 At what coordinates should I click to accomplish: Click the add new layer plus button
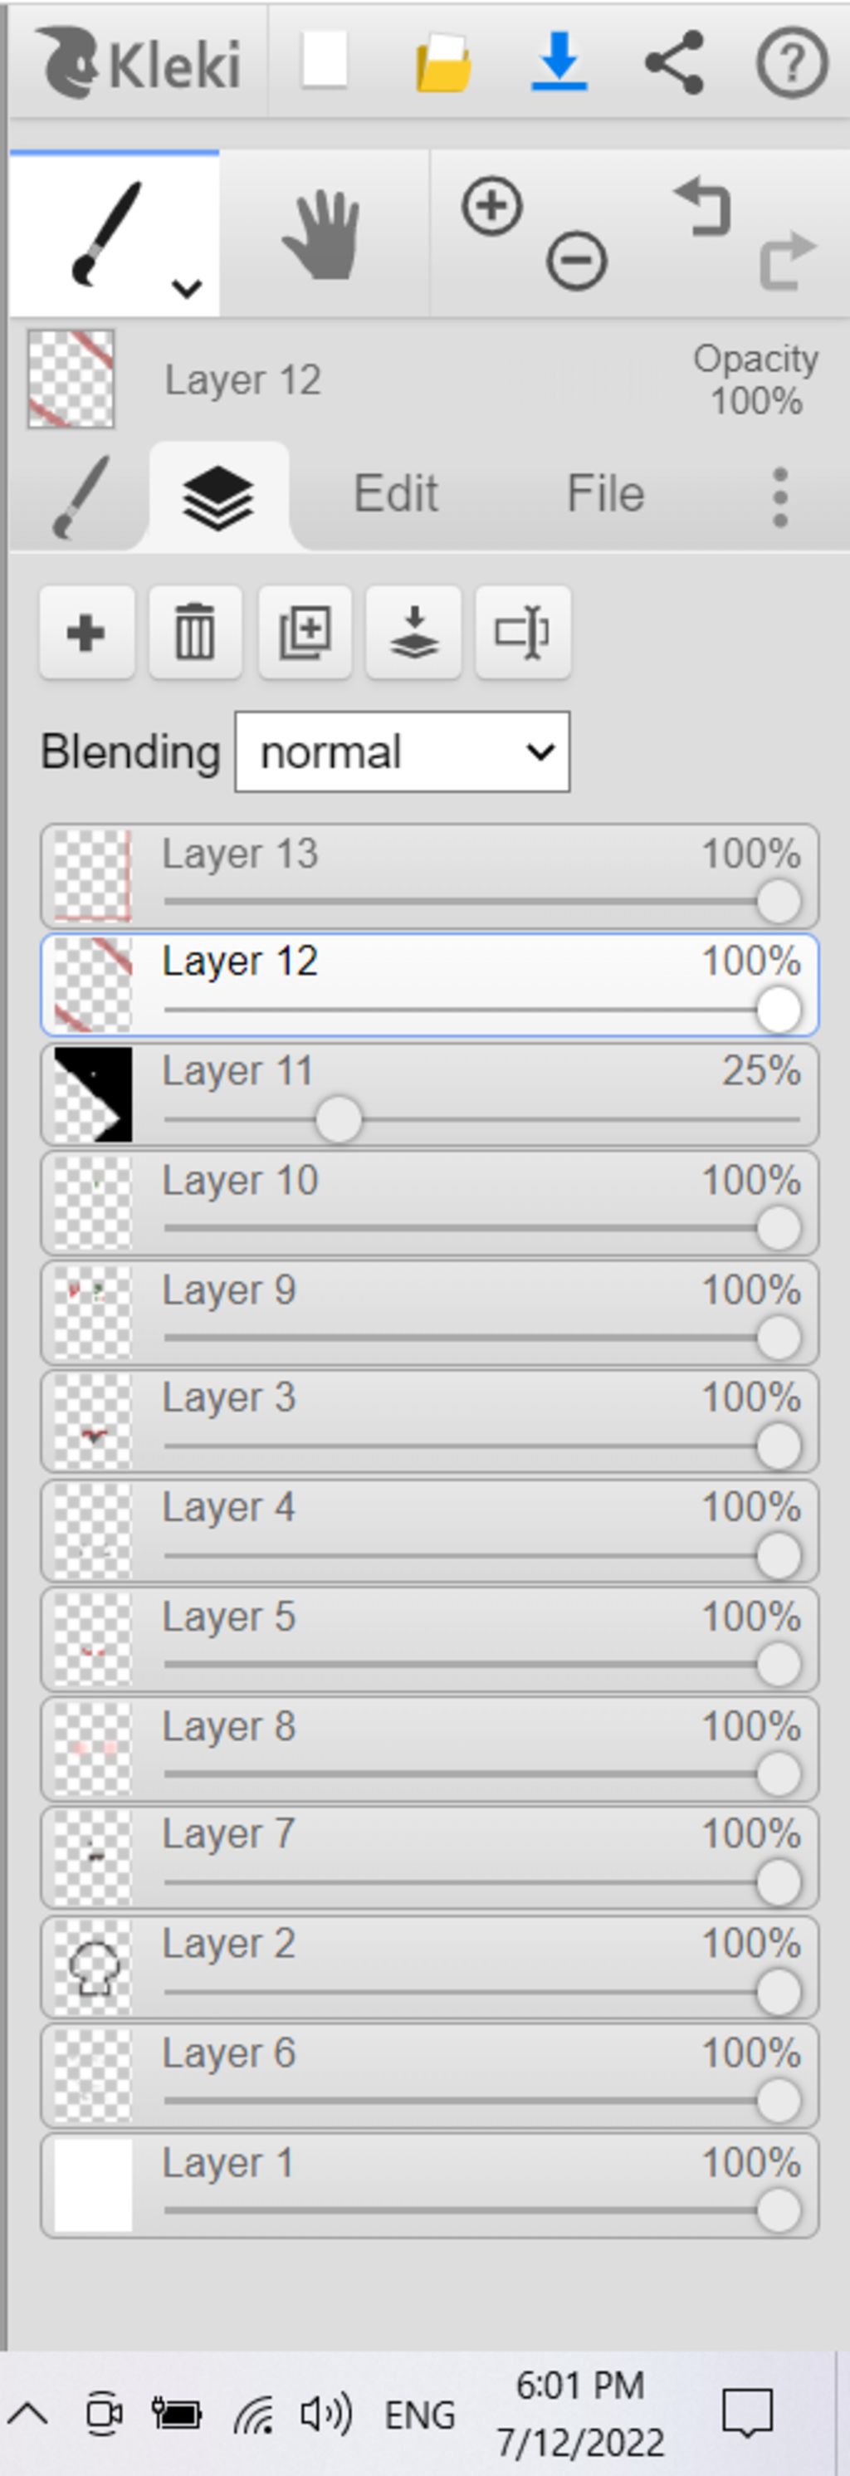[x=86, y=634]
